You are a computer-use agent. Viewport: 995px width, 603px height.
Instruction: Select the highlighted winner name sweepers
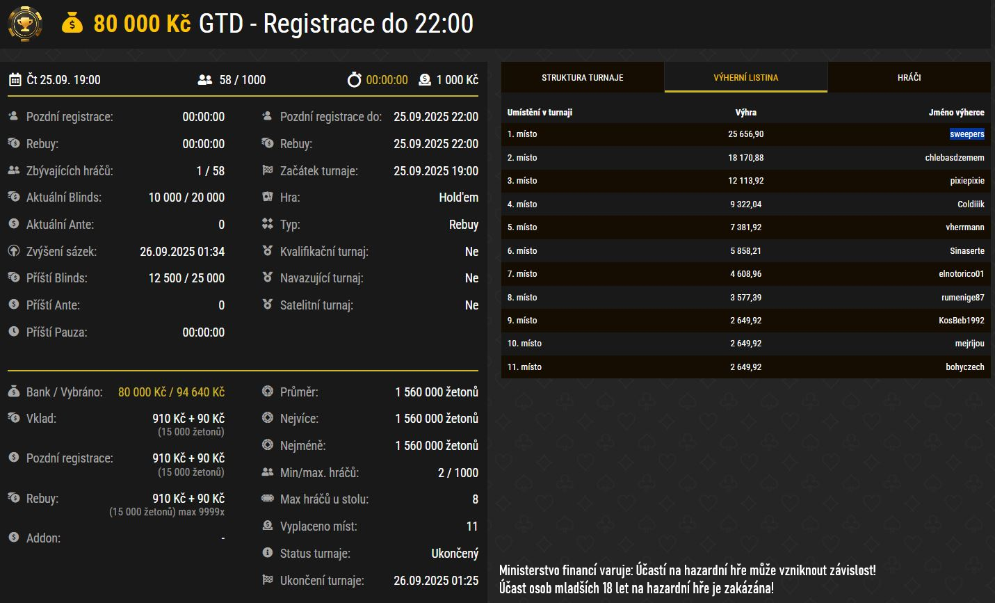tap(966, 134)
